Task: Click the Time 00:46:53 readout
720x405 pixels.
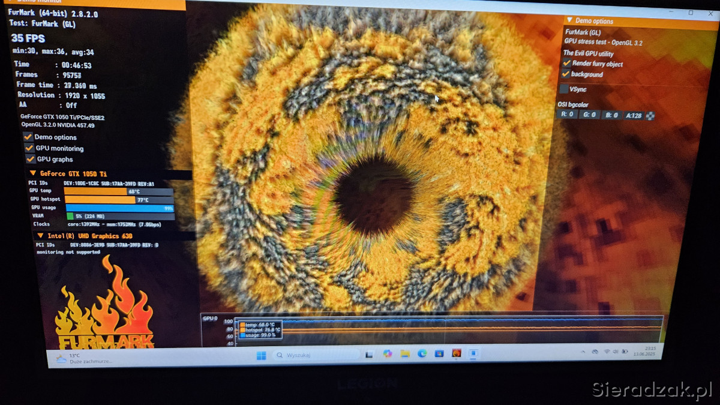Action: pos(53,65)
